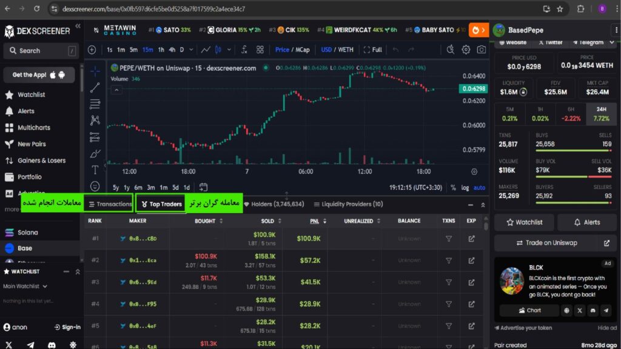Viewport: 621px width, 349px height.
Task: Open chart settings gear icon
Action: tap(466, 50)
